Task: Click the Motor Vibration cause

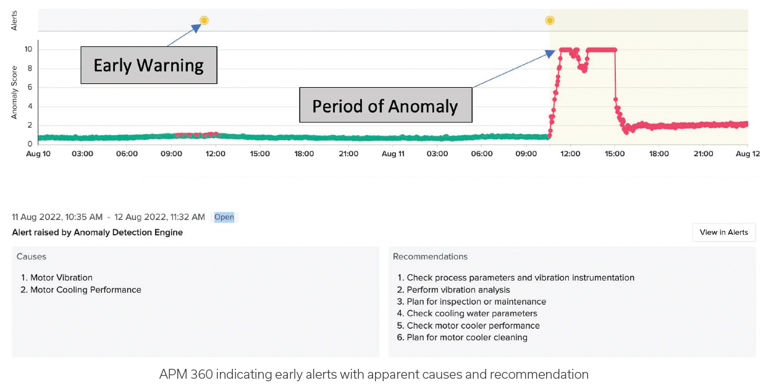Action: pos(61,277)
